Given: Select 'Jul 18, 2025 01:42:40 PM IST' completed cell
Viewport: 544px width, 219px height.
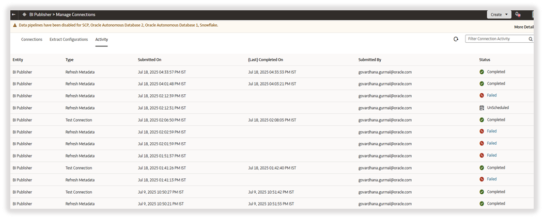Looking at the screenshot, I should pos(272,168).
